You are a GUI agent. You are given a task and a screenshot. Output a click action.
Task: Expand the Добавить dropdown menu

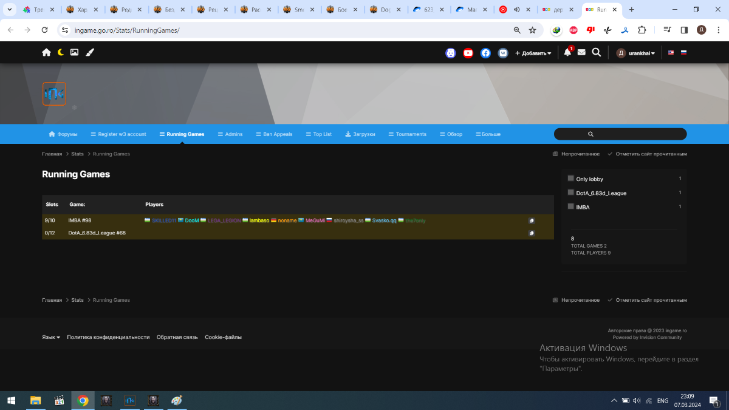tap(533, 53)
